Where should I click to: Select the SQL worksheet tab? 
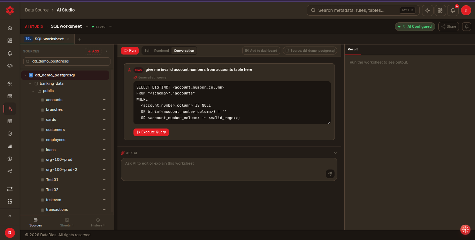tap(47, 39)
